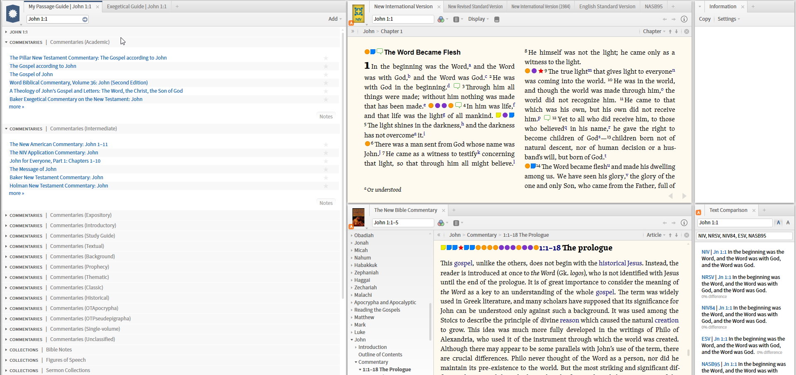Click the link set A badge on Text Comparison
The image size is (796, 375).
click(698, 212)
